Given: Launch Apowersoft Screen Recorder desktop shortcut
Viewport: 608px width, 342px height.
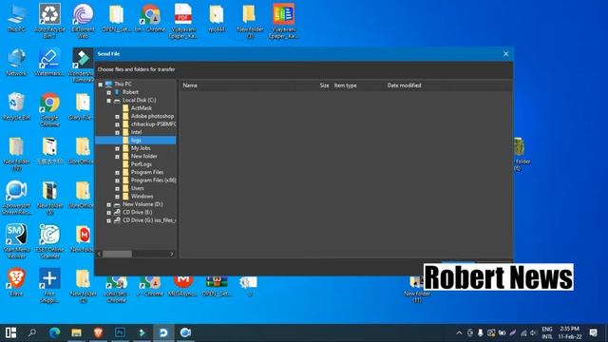Looking at the screenshot, I should [x=16, y=197].
